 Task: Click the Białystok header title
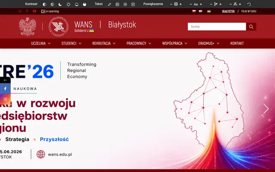click(122, 25)
